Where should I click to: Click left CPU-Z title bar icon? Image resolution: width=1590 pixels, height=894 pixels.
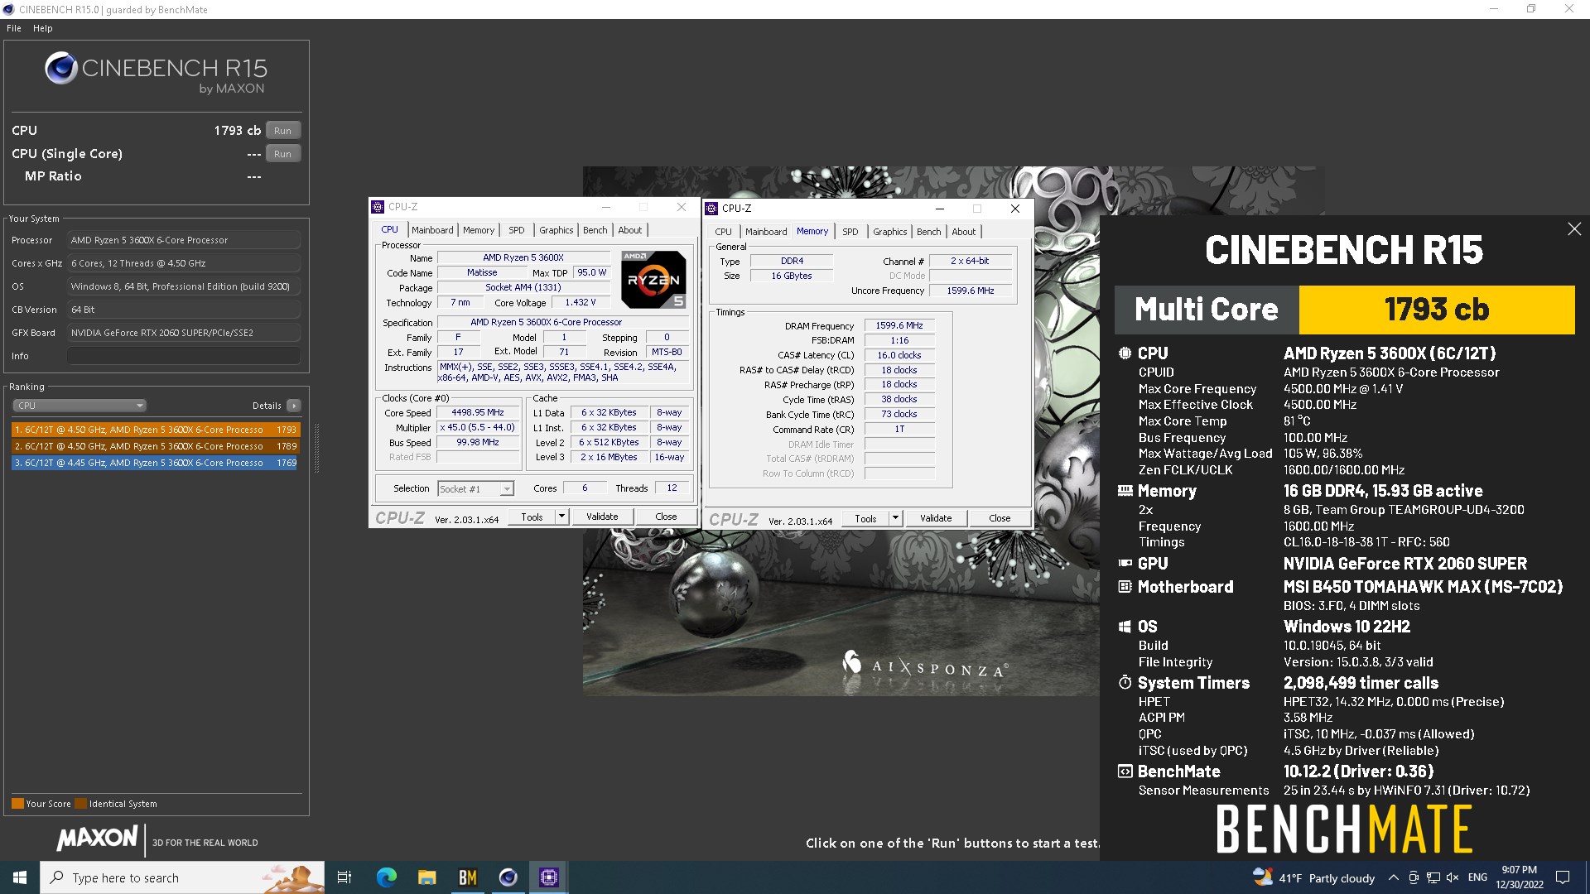(378, 207)
